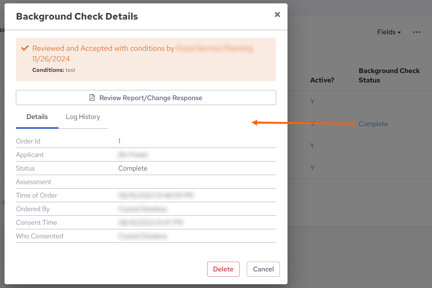This screenshot has height=288, width=432.
Task: Click the Applicant field label
Action: click(x=30, y=155)
